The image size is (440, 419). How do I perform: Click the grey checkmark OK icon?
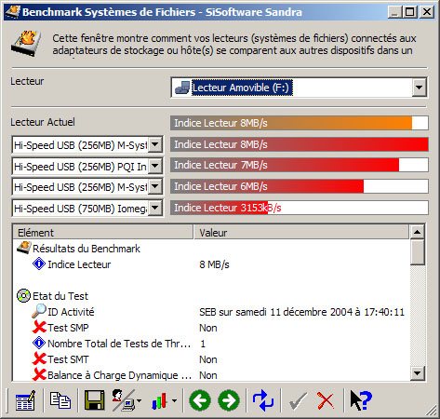pyautogui.click(x=298, y=400)
